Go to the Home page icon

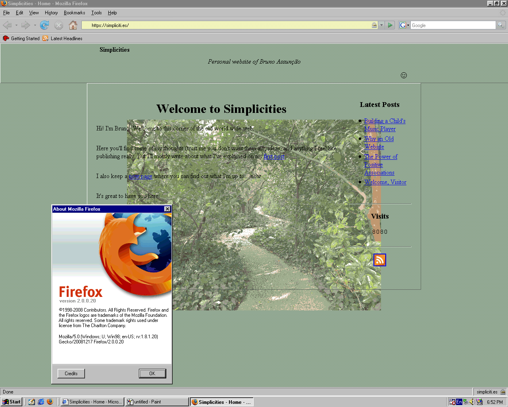[73, 25]
